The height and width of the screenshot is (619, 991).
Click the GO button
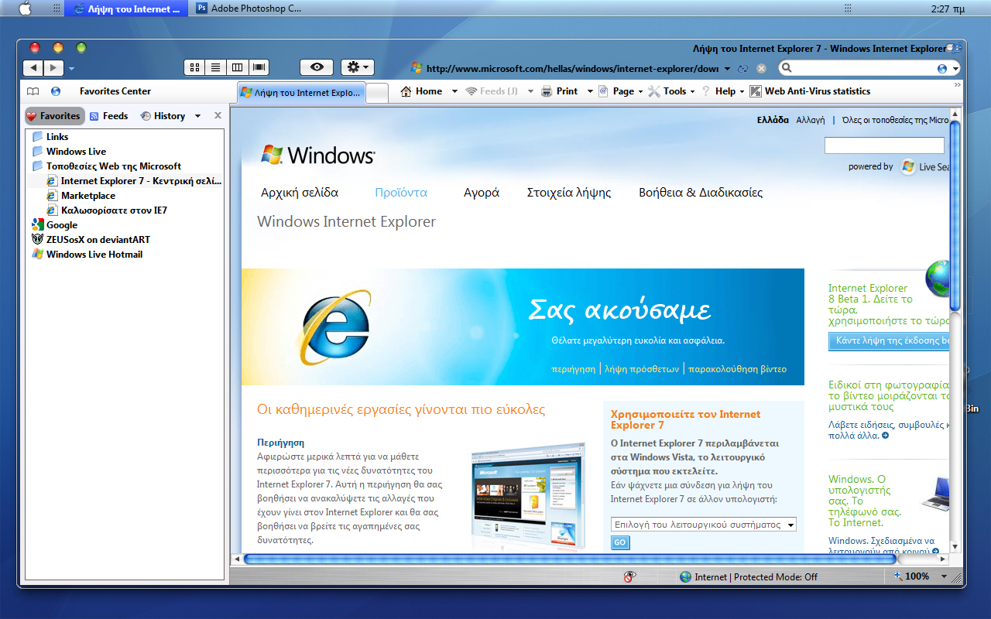620,543
